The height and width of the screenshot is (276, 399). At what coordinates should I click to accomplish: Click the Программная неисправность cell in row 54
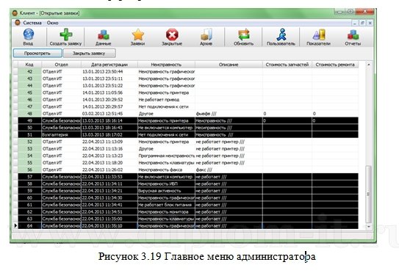click(x=166, y=156)
